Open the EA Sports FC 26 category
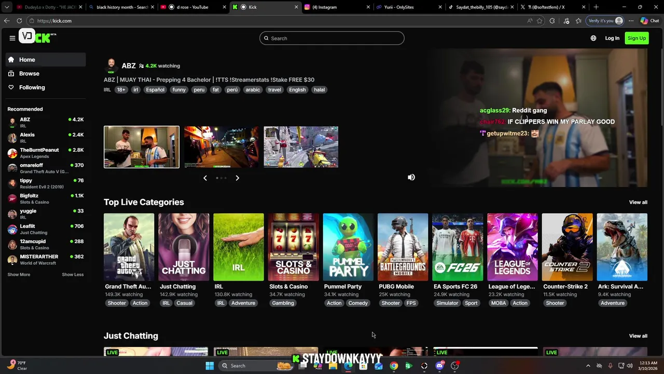Image resolution: width=664 pixels, height=374 pixels. pos(458,247)
